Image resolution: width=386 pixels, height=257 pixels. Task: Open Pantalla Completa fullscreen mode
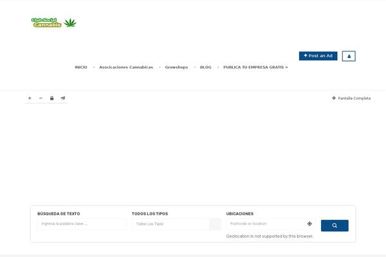(351, 98)
